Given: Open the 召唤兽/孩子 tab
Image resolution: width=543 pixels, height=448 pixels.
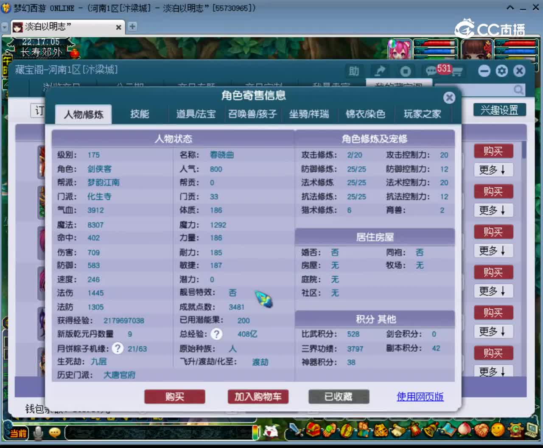Looking at the screenshot, I should [x=252, y=114].
